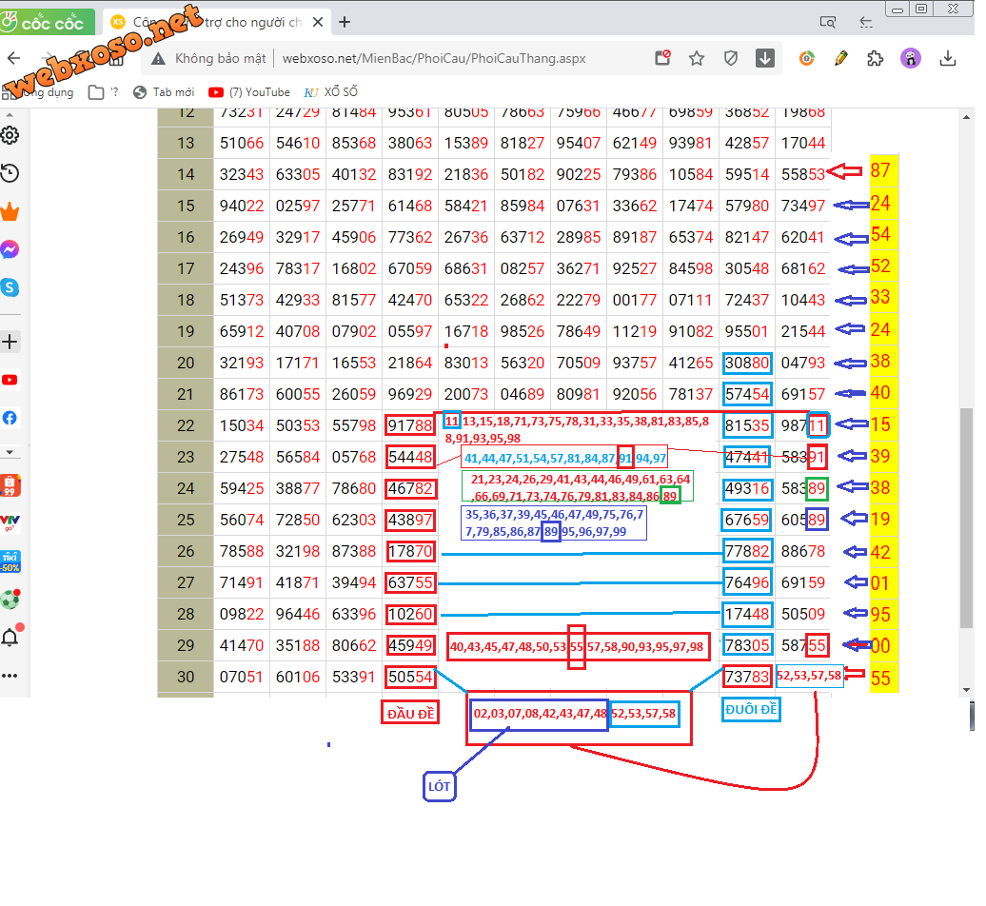Open VTV Go from the sidebar
The height and width of the screenshot is (906, 986).
pos(10,523)
